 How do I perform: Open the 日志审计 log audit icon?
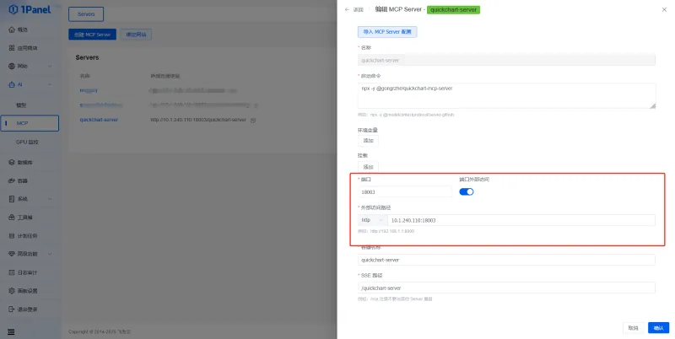point(12,272)
